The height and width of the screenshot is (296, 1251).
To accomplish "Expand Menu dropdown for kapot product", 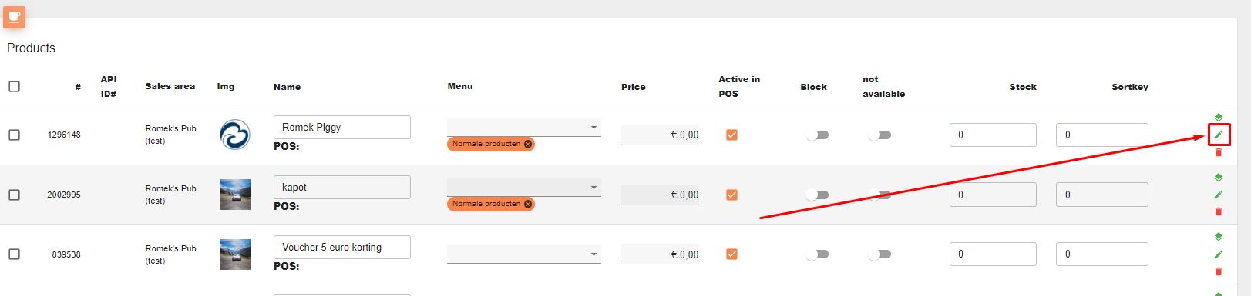I will tap(524, 188).
